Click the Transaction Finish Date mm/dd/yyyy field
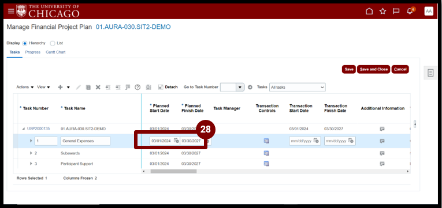442x208 pixels. point(340,141)
